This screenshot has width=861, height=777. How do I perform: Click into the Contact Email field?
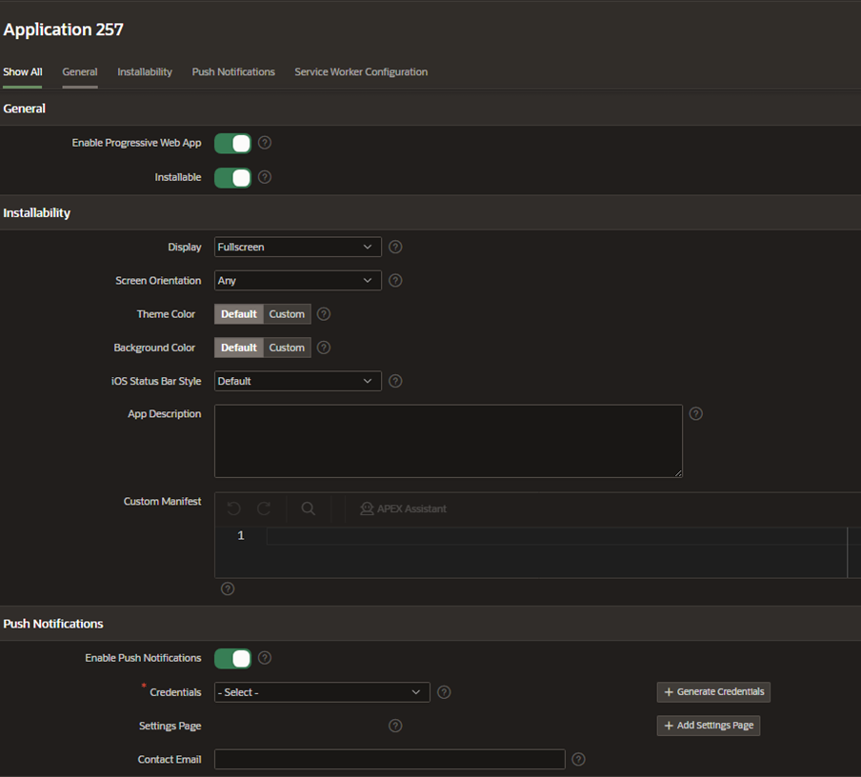(x=390, y=760)
